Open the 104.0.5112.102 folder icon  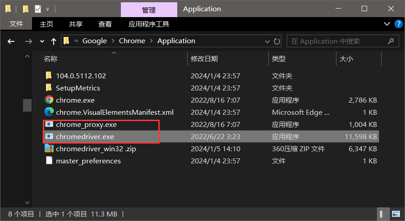(x=49, y=76)
